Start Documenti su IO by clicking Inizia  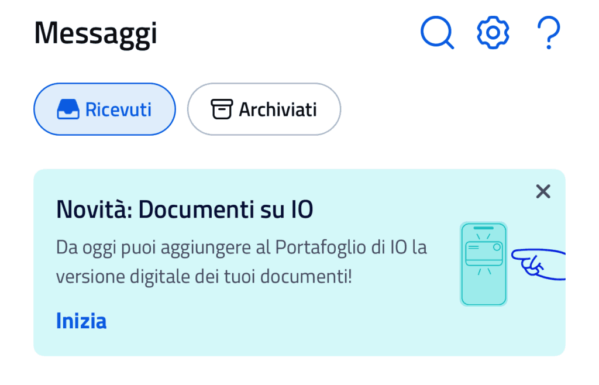[x=81, y=321]
